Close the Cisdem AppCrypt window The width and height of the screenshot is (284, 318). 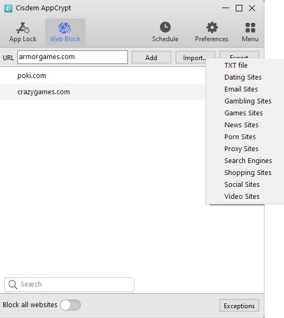[252, 8]
